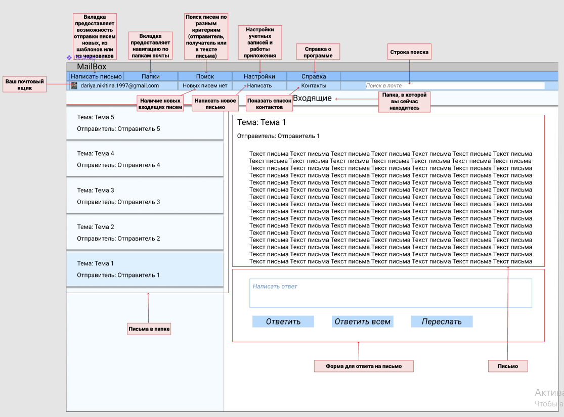Open the Контакты list
The image size is (564, 417).
(x=314, y=85)
